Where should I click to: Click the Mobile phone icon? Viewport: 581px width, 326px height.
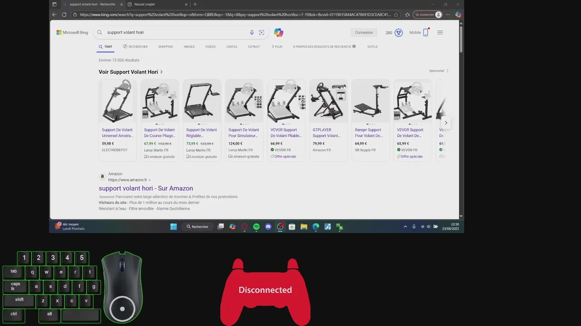(x=426, y=33)
